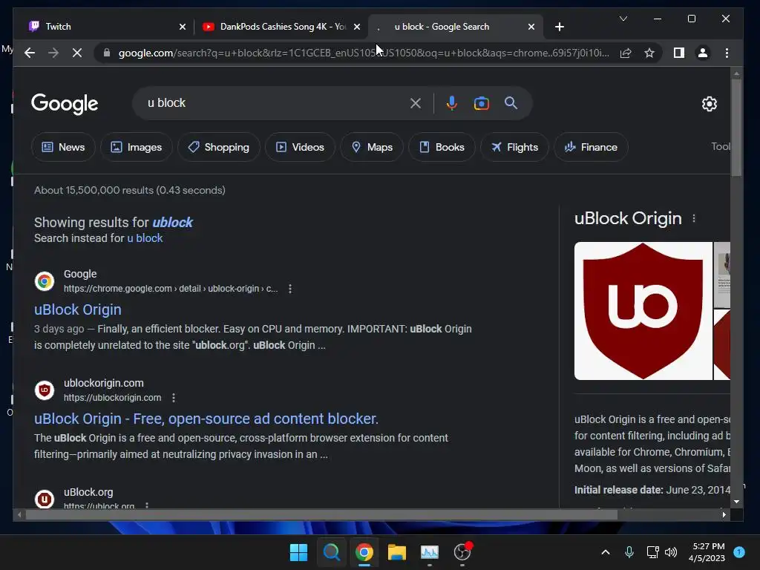
Task: Open uBlock Origin free open-source ad blocker result
Action: coord(206,419)
